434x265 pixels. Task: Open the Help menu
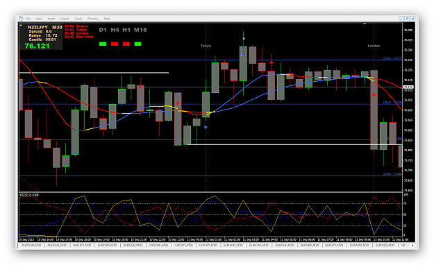tap(107, 19)
